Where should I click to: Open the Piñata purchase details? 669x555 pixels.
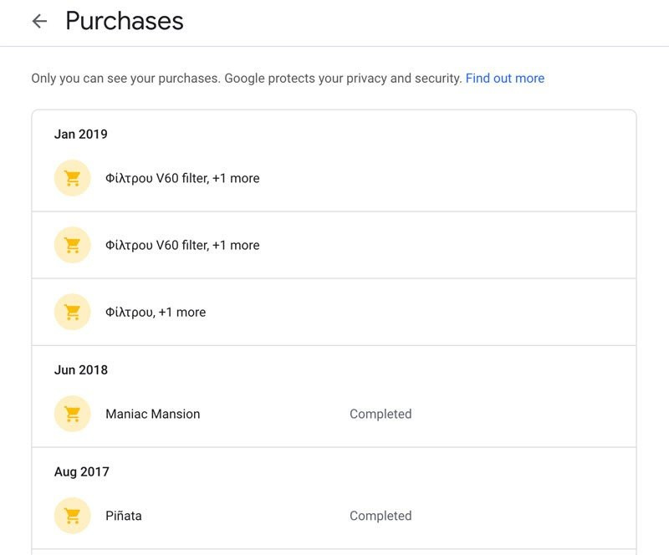124,516
